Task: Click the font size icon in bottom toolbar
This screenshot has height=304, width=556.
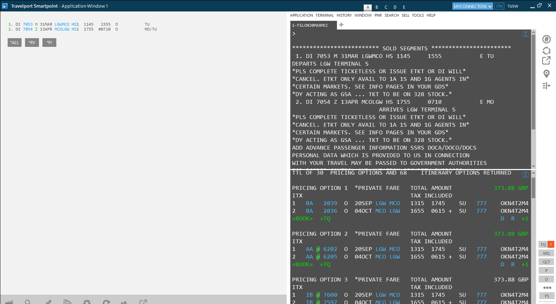Action: pos(124,302)
